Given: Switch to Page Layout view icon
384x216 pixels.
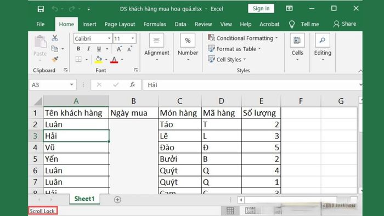Looking at the screenshot, I should tap(250, 211).
